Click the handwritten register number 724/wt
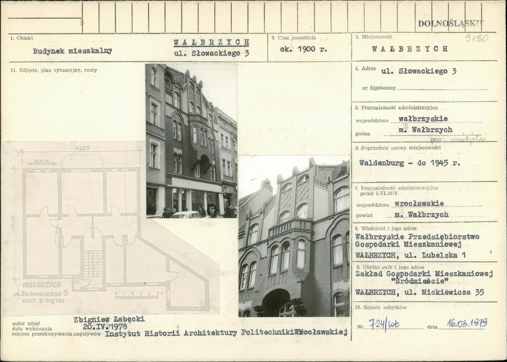 [384, 324]
